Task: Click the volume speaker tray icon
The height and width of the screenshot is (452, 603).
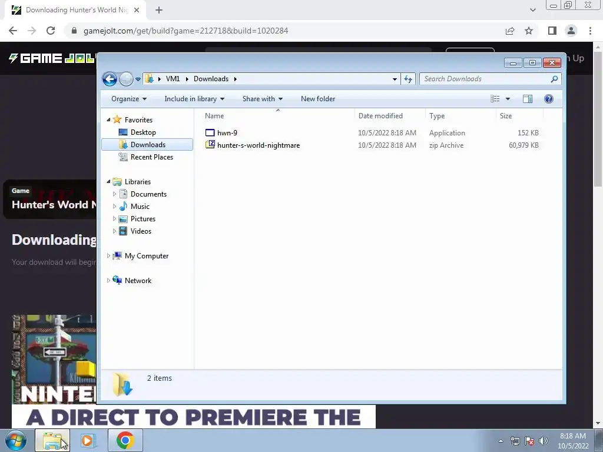Action: [x=544, y=441]
